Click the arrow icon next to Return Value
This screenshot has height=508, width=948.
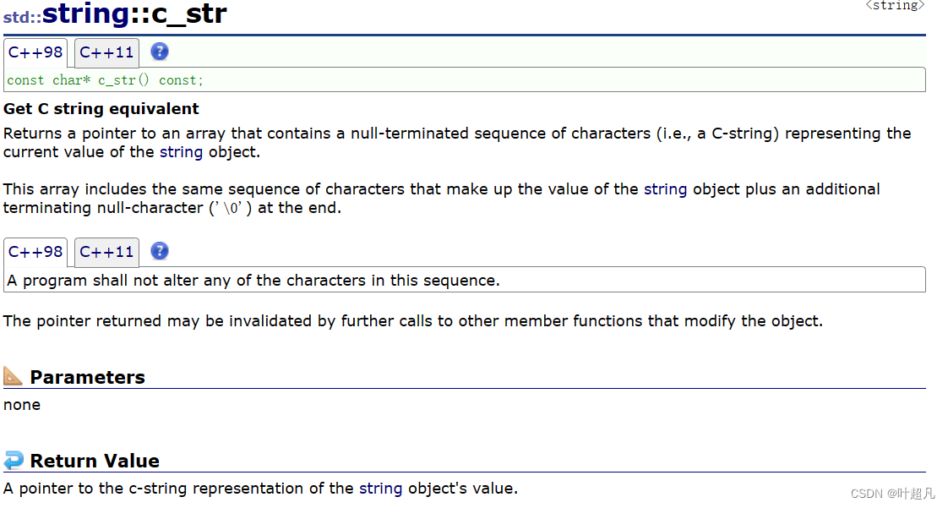tap(14, 461)
